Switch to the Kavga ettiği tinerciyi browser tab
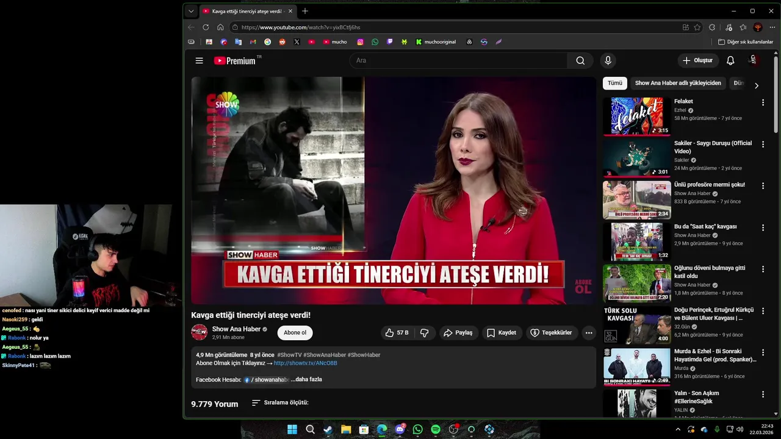Image resolution: width=781 pixels, height=439 pixels. 247,11
